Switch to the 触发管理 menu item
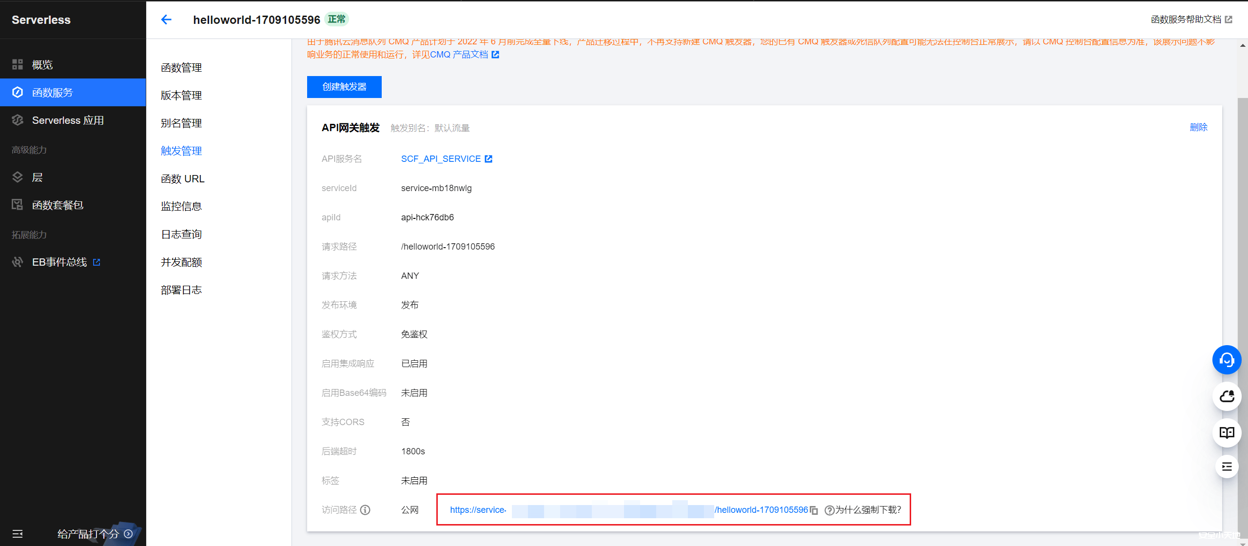Screen dimensions: 1248x546 [x=181, y=151]
